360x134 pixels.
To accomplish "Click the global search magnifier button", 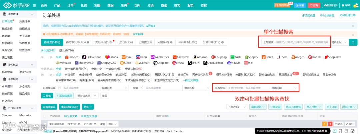I will pyautogui.click(x=353, y=42).
